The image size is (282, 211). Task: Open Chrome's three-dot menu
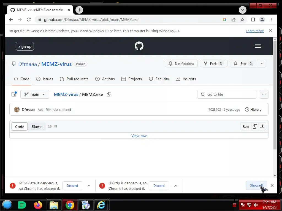(271, 20)
